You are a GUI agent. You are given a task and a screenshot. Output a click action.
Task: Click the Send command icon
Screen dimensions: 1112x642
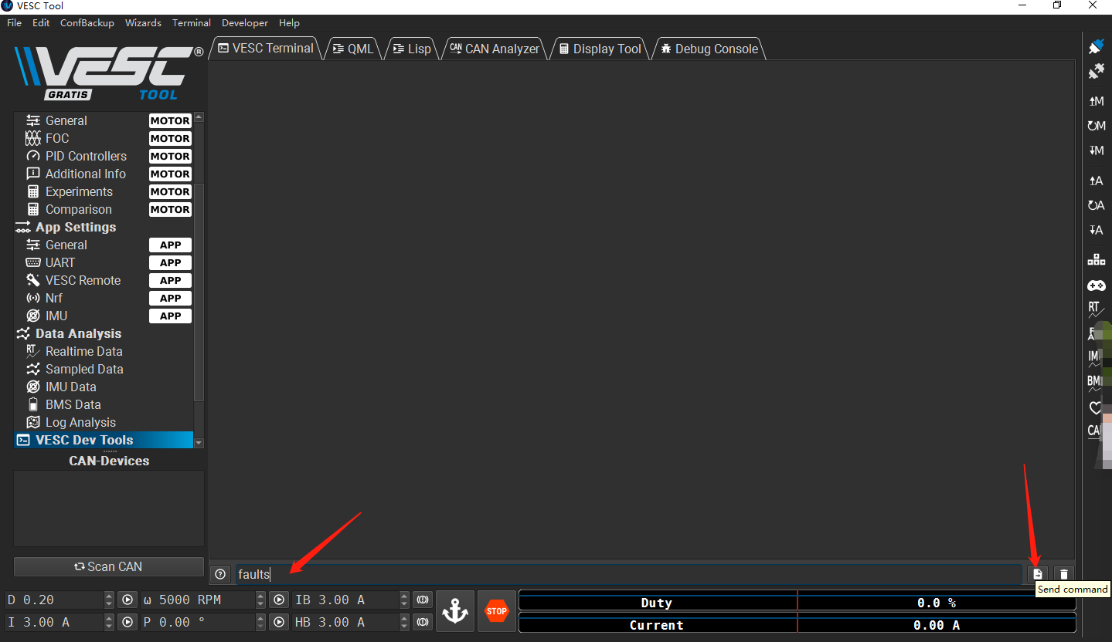(1038, 574)
